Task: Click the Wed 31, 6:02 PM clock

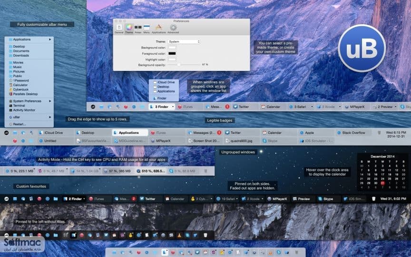Action: 393,199
